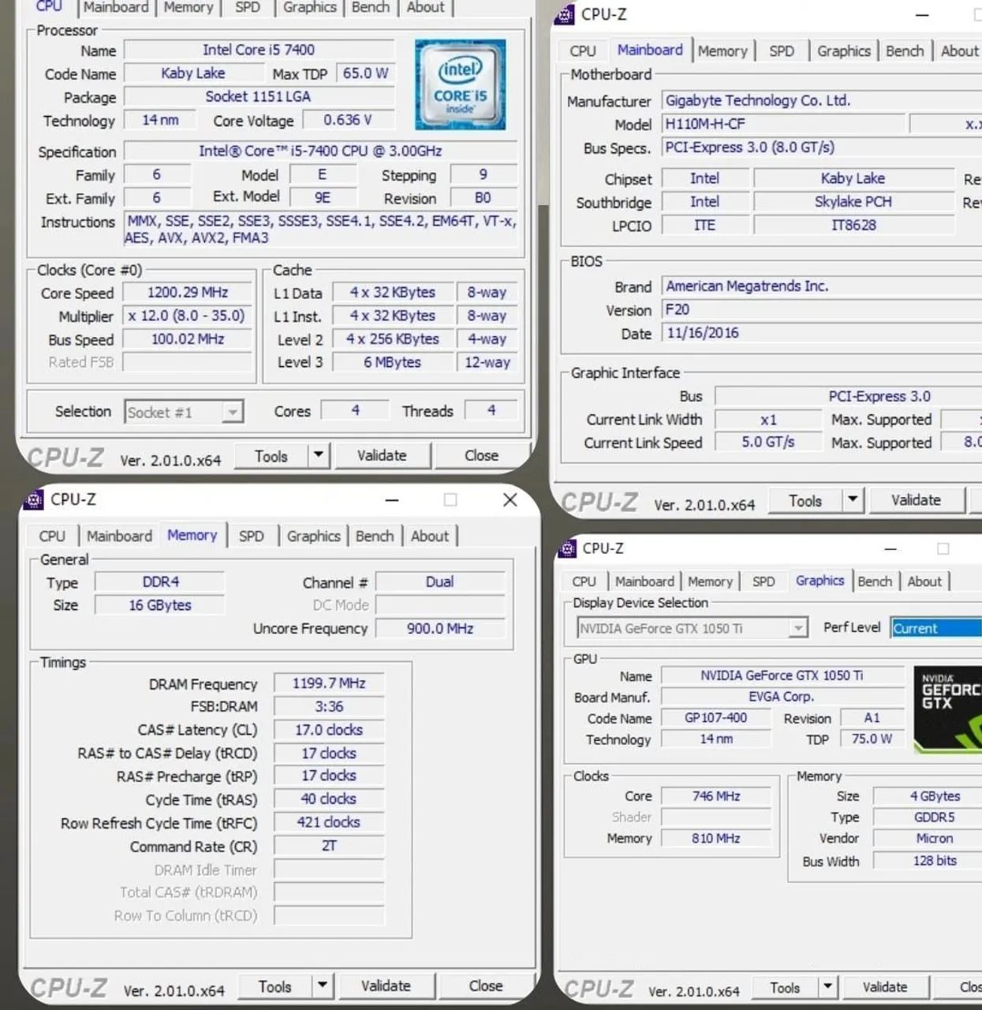Select Mainboard tab in Memory window

(x=119, y=536)
